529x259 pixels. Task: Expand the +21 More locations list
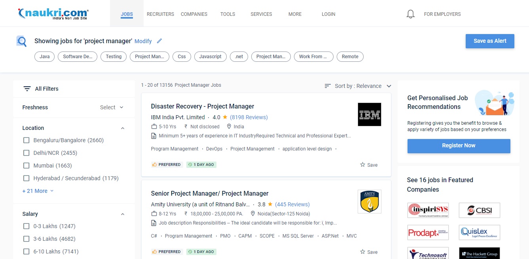[x=38, y=191]
